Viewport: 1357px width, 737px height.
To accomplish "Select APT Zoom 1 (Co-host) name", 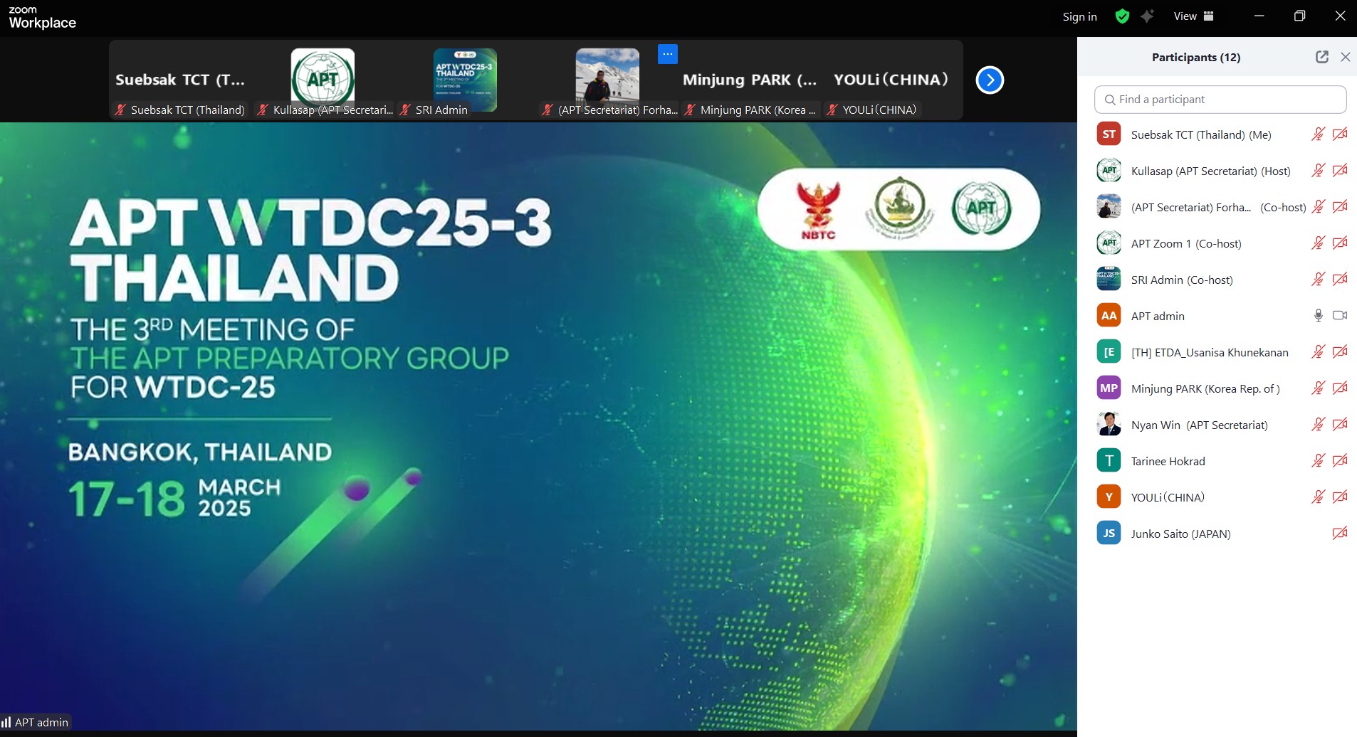I will coord(1186,243).
